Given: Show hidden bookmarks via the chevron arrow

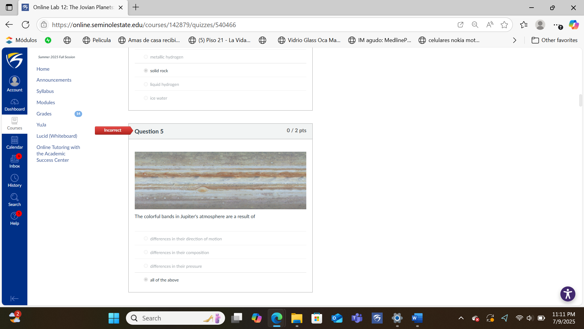Looking at the screenshot, I should pos(514,40).
